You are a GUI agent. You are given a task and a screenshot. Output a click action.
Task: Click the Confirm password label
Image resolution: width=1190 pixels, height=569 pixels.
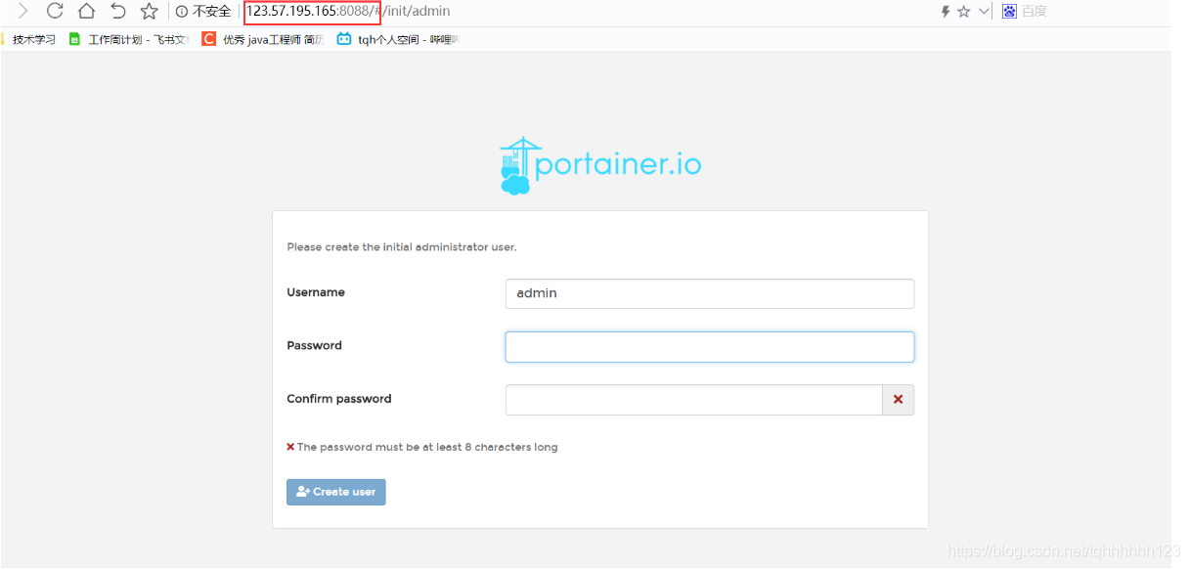pos(338,399)
